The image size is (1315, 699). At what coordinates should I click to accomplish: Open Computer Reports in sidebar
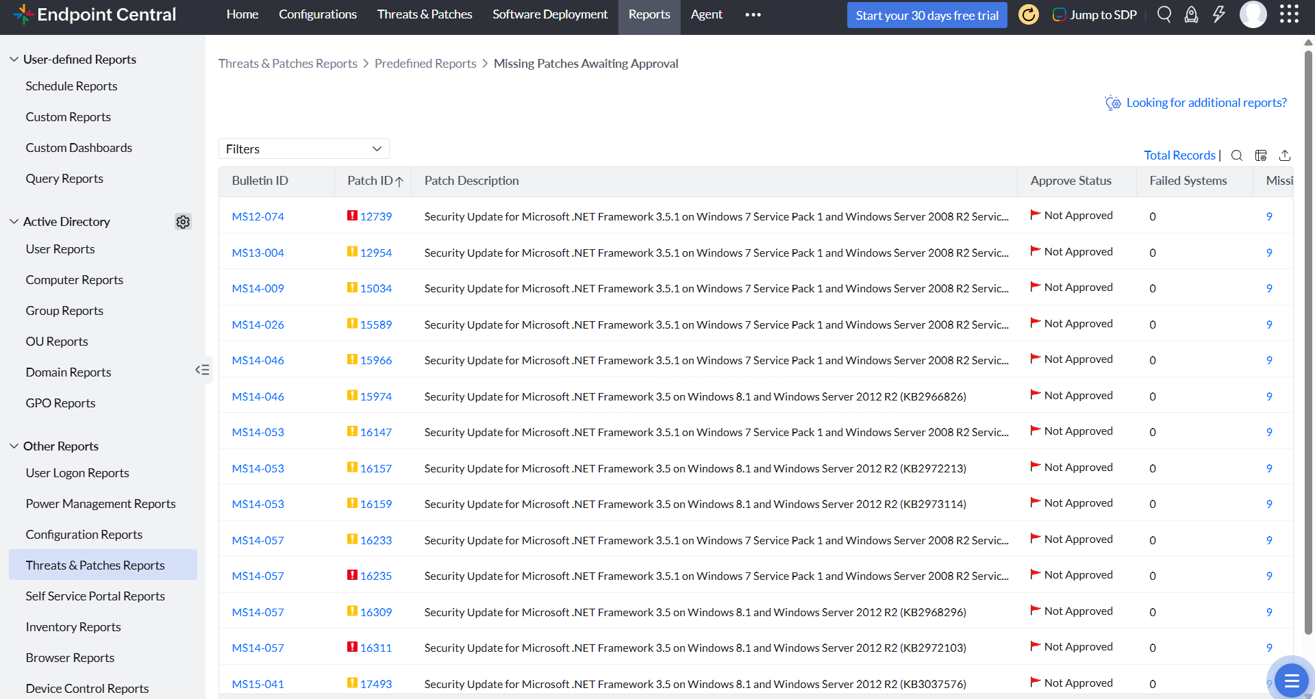[x=75, y=280]
